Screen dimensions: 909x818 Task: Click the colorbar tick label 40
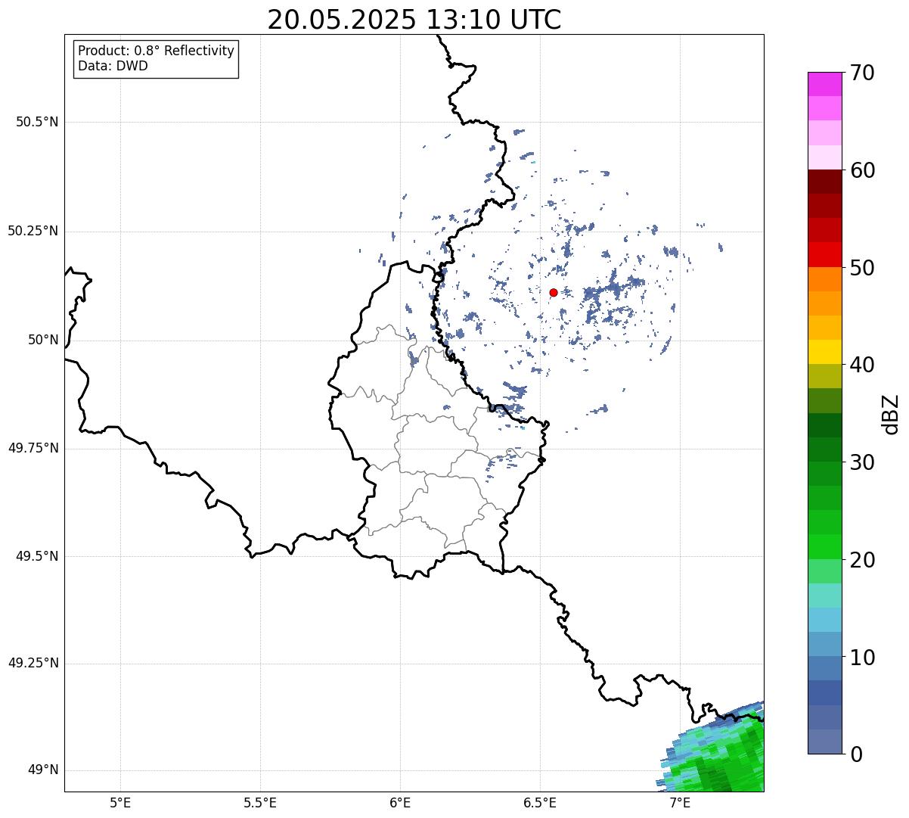pyautogui.click(x=862, y=365)
